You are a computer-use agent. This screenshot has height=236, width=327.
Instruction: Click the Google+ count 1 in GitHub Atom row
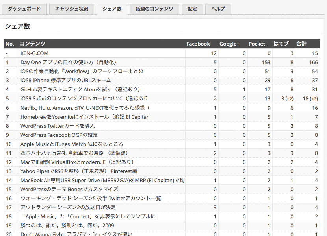[244, 89]
